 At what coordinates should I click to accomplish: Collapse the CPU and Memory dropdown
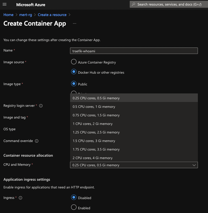(134, 165)
